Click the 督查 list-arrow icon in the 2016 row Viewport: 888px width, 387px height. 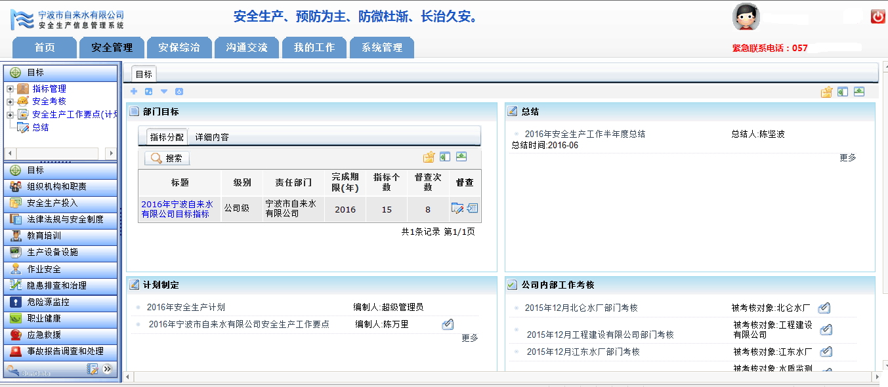point(472,209)
